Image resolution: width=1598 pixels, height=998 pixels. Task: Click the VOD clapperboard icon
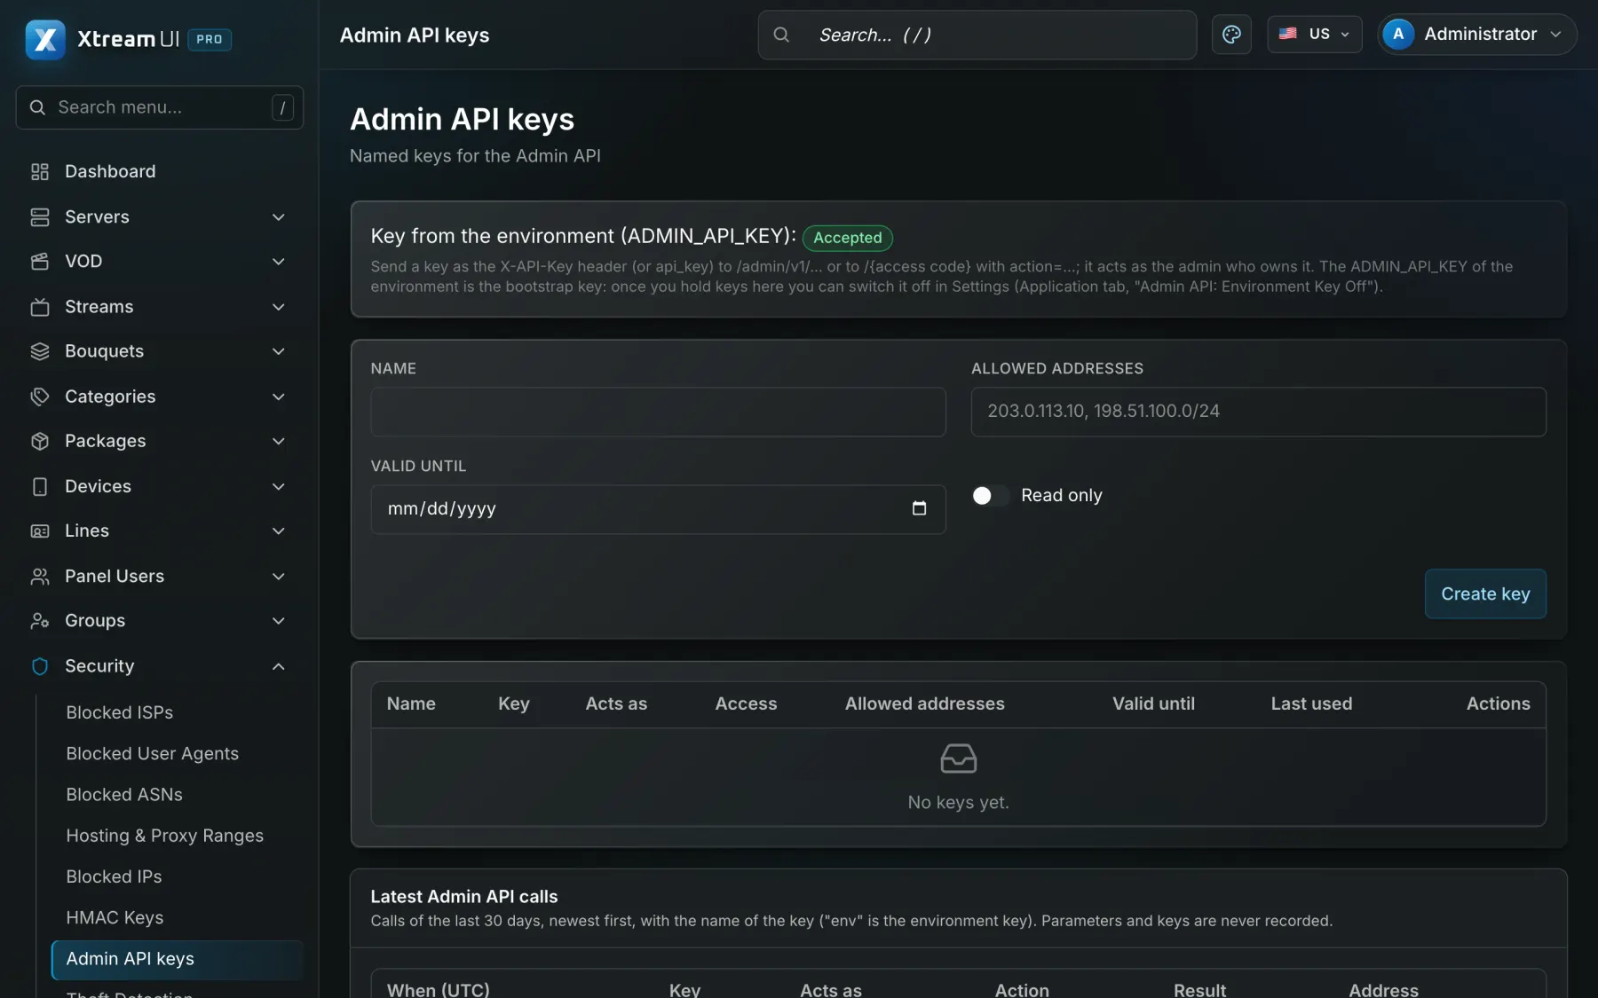(x=40, y=261)
